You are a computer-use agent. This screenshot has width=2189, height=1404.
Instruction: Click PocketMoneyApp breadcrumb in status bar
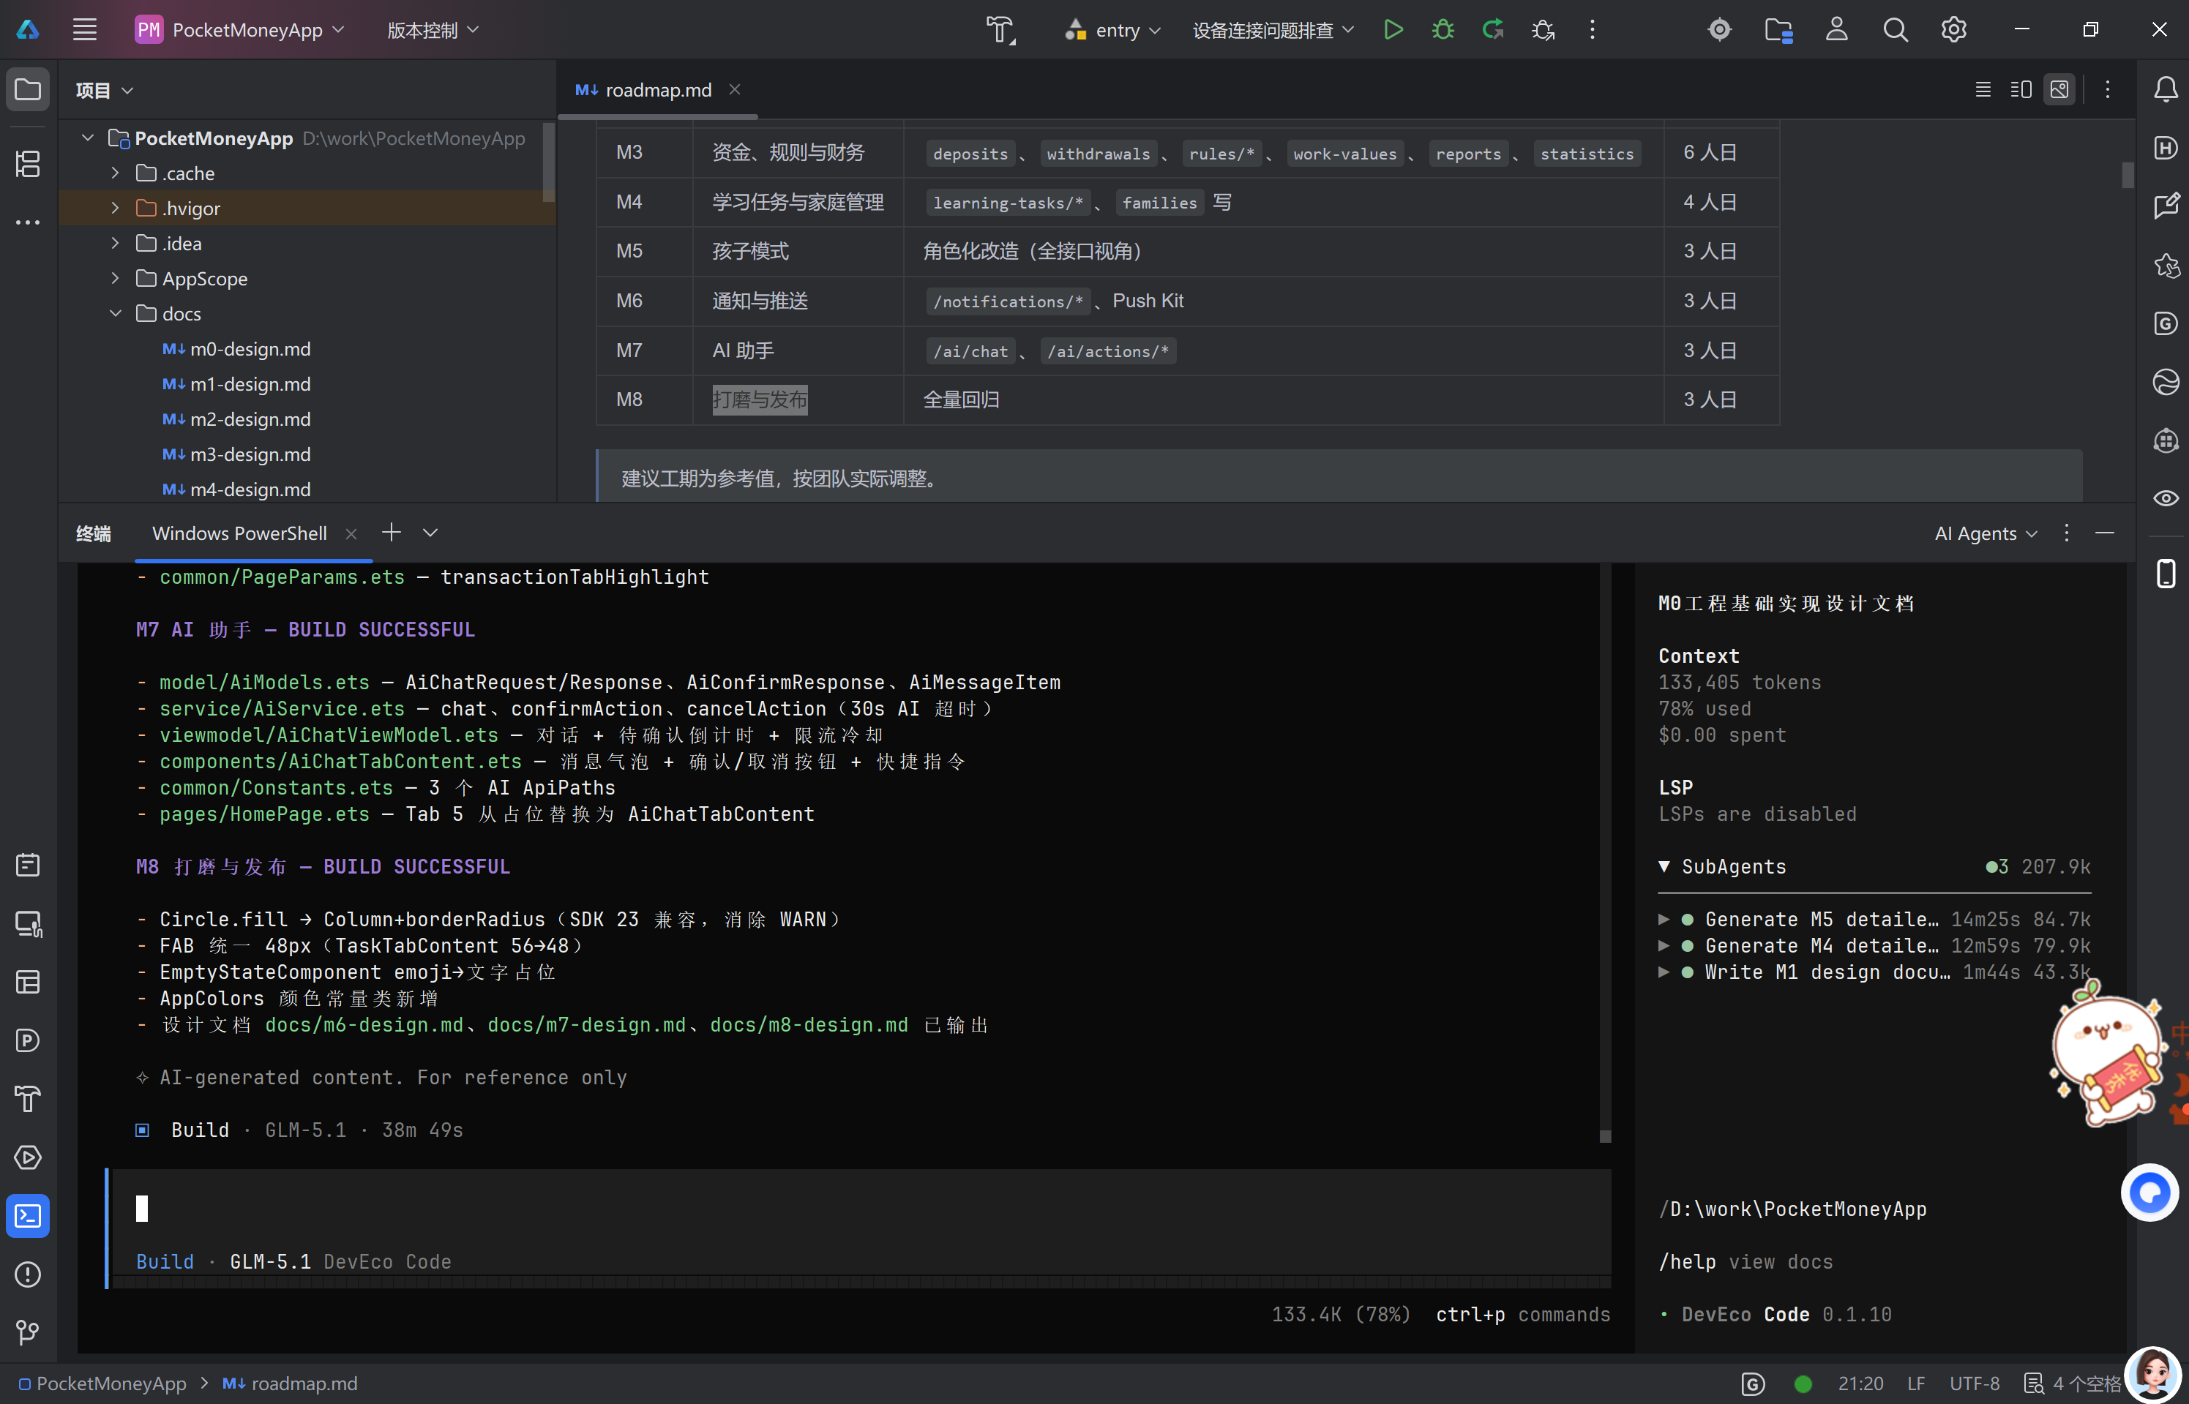(x=102, y=1383)
